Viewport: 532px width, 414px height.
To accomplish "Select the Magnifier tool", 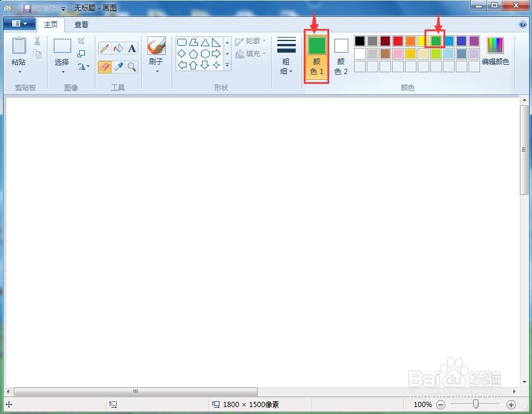I will coord(132,66).
